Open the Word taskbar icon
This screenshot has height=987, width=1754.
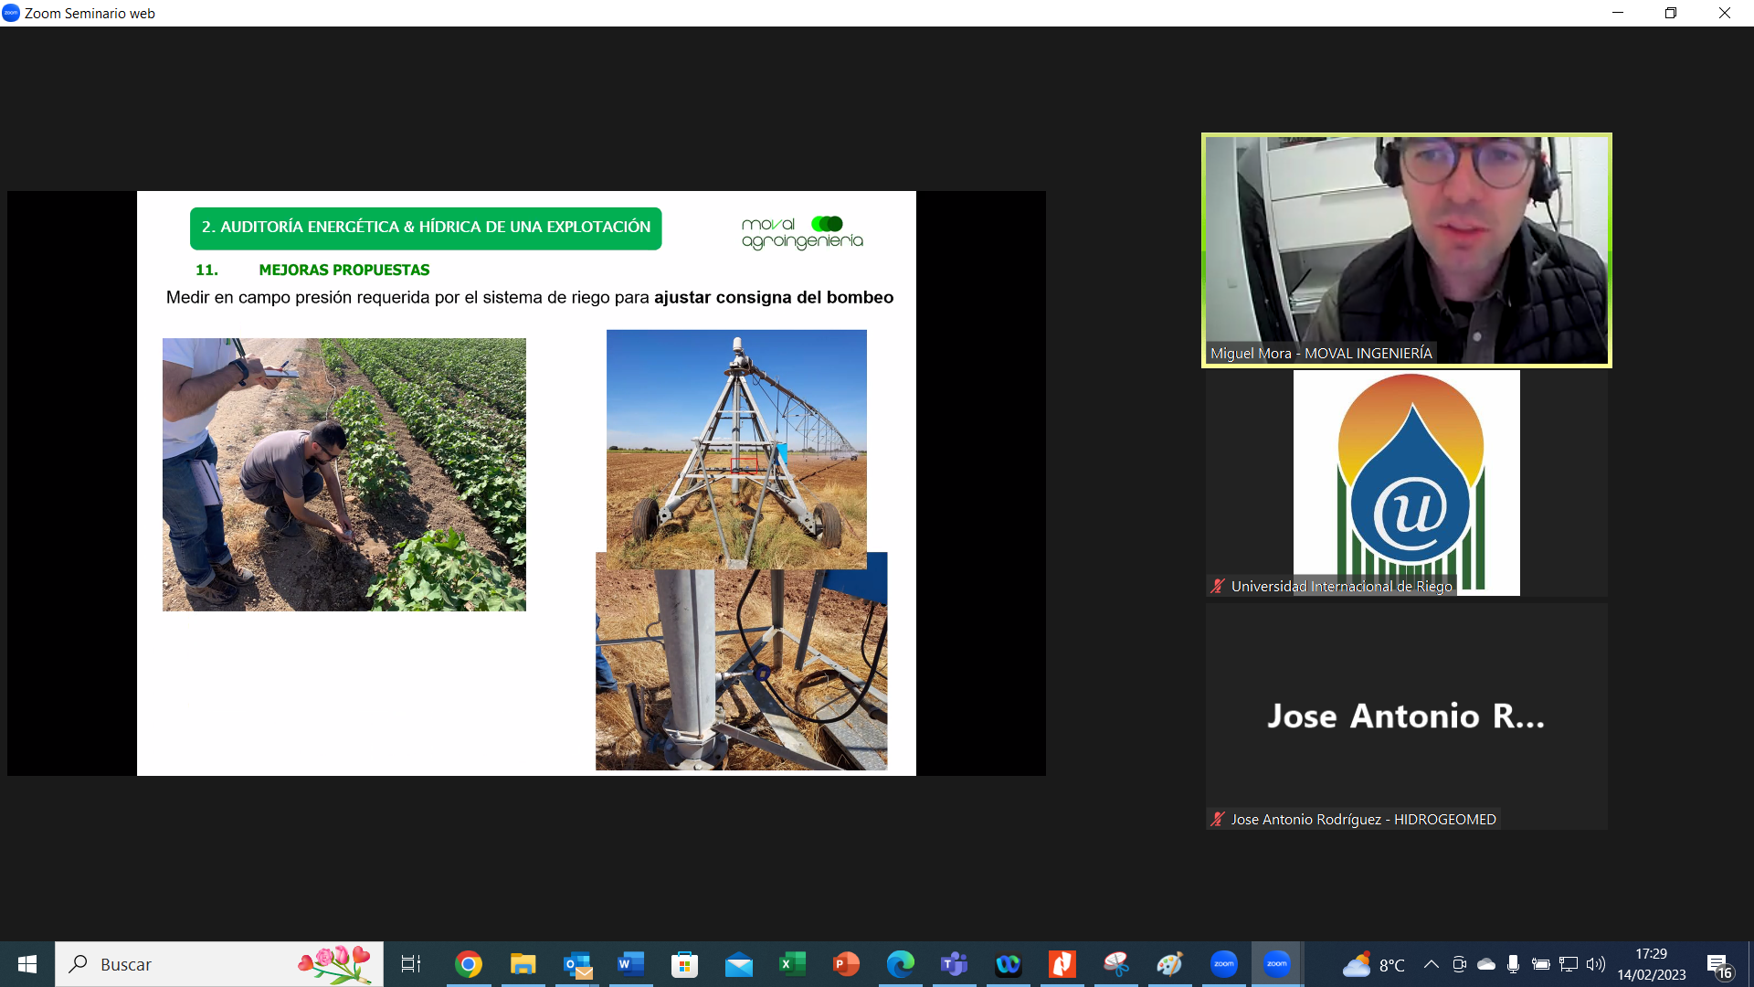click(x=630, y=964)
